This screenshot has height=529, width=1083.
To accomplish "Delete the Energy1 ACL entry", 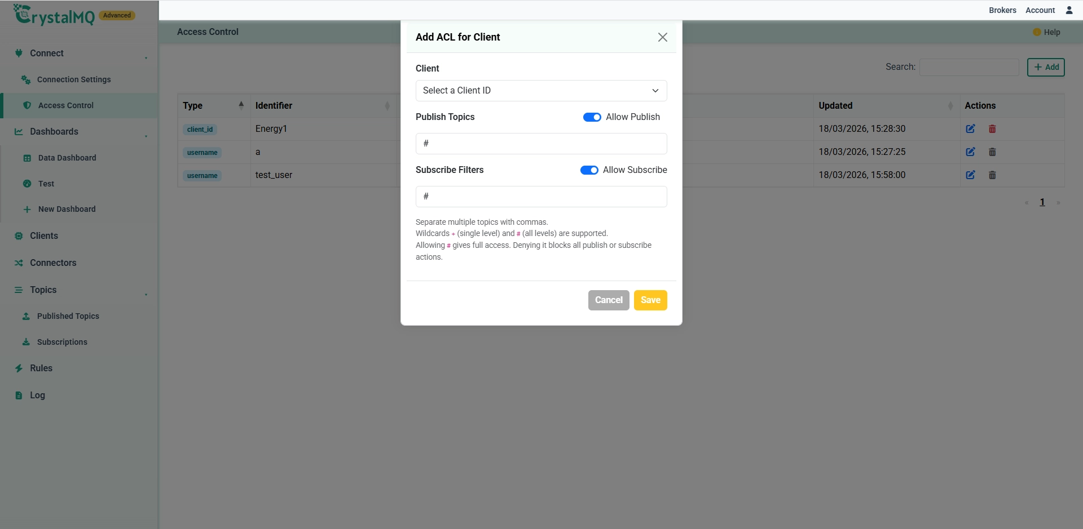I will pyautogui.click(x=992, y=129).
